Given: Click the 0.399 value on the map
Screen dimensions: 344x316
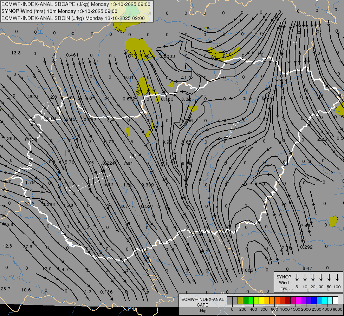Looking at the screenshot, I should coord(148,185).
